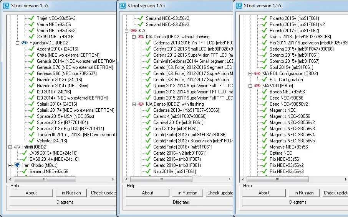Viewport: 348px width, 217px height.
Task: Click green checkmark next to Carens 4
Action: coord(148,116)
